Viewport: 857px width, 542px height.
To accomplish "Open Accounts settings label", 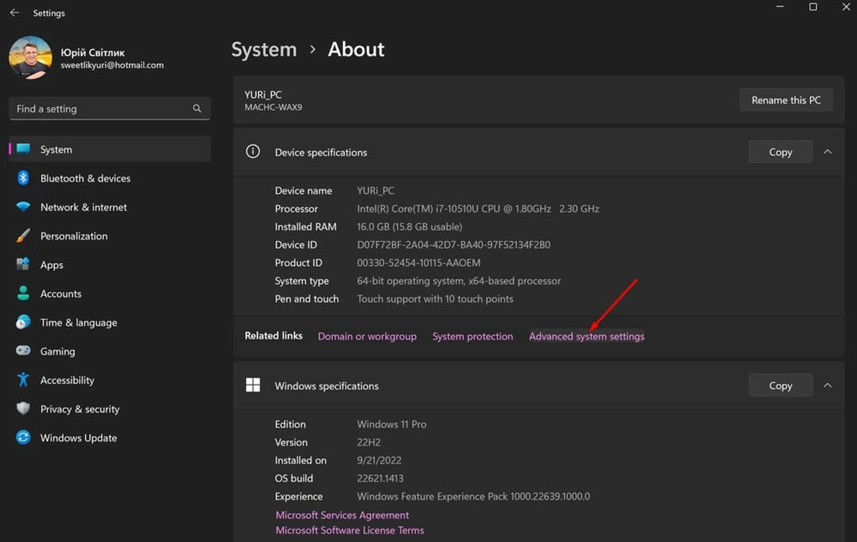I will click(61, 294).
